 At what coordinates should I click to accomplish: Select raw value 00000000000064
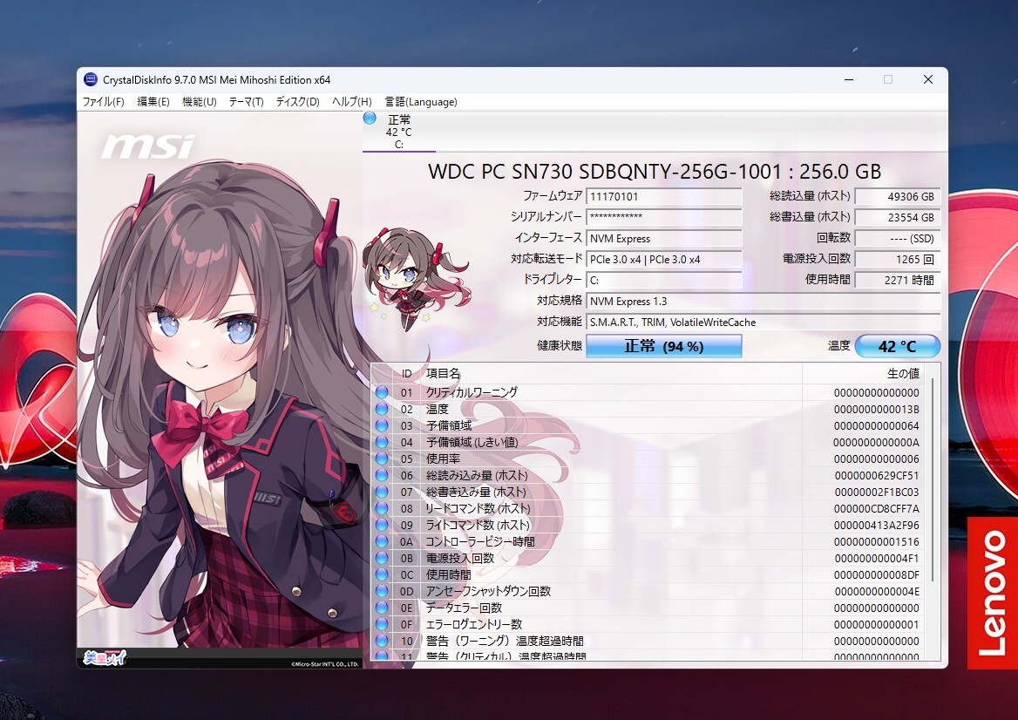pos(877,426)
